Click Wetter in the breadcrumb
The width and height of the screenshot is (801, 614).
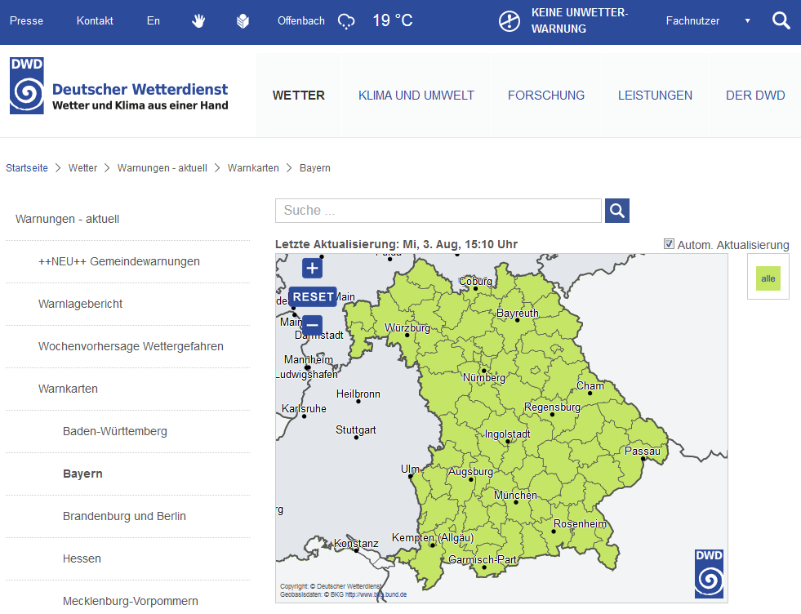(82, 168)
